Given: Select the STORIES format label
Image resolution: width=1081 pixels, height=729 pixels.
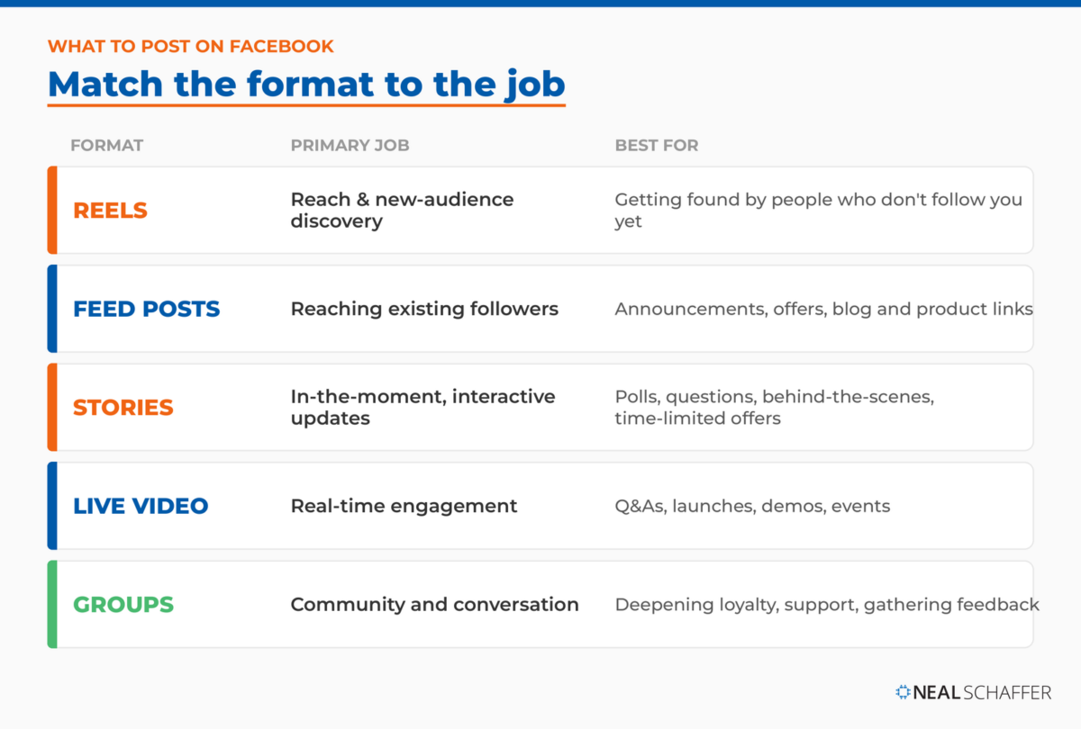Looking at the screenshot, I should (123, 407).
